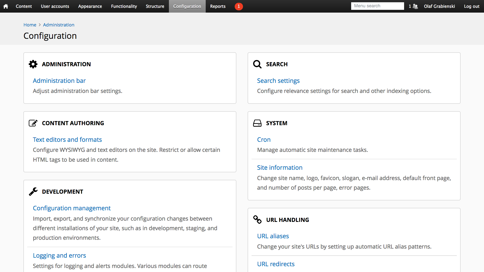Click the home icon in admin bar
Screen dimensions: 484x272
pos(6,6)
